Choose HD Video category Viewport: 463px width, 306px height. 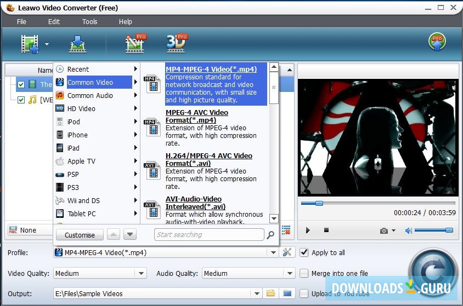pos(97,109)
